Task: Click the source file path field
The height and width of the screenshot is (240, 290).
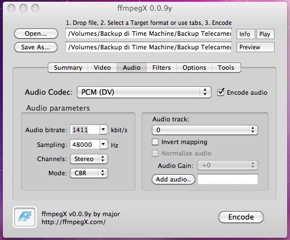Action: tap(148, 33)
